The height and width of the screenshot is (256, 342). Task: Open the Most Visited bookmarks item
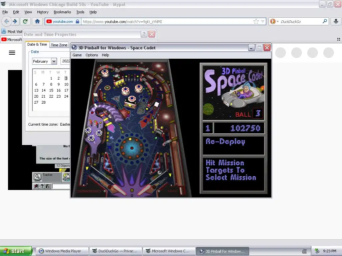12,32
